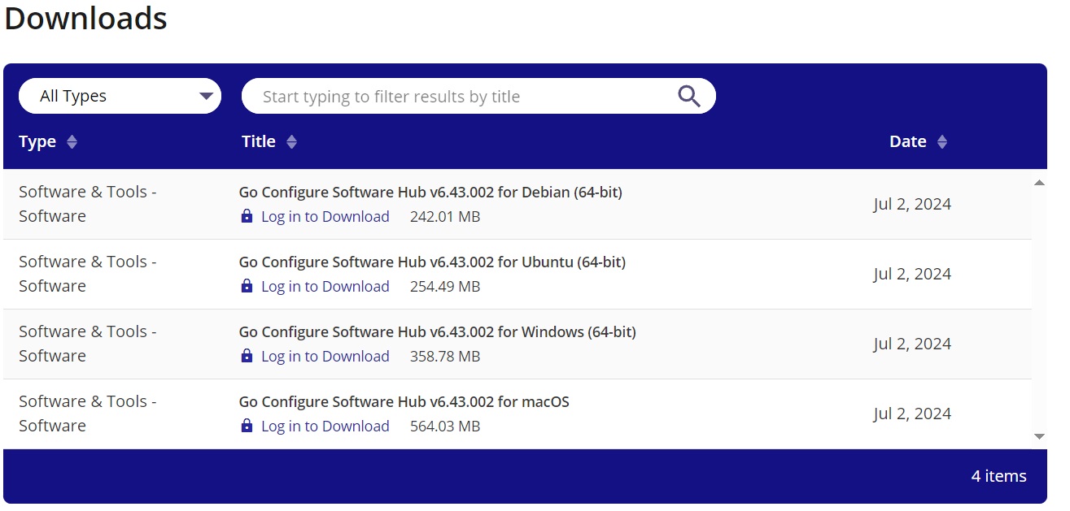The height and width of the screenshot is (511, 1070).
Task: Click the search magnifier icon
Action: point(688,96)
